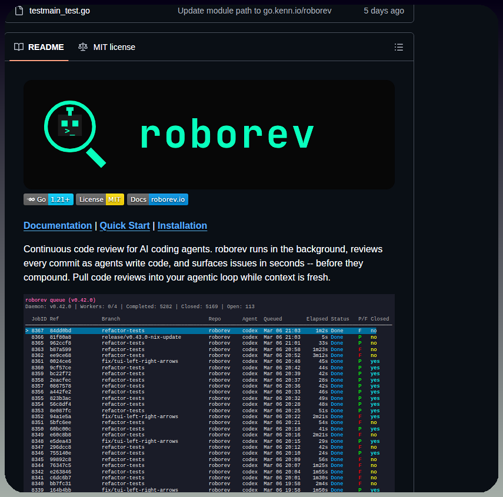Screen dimensions: 503x497
Task: Switch to the README tab
Action: click(x=39, y=47)
